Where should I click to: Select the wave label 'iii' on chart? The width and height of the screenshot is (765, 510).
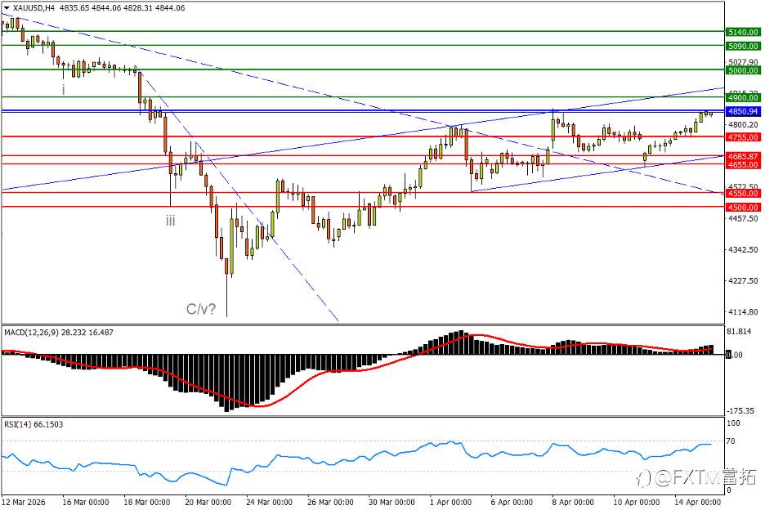170,221
